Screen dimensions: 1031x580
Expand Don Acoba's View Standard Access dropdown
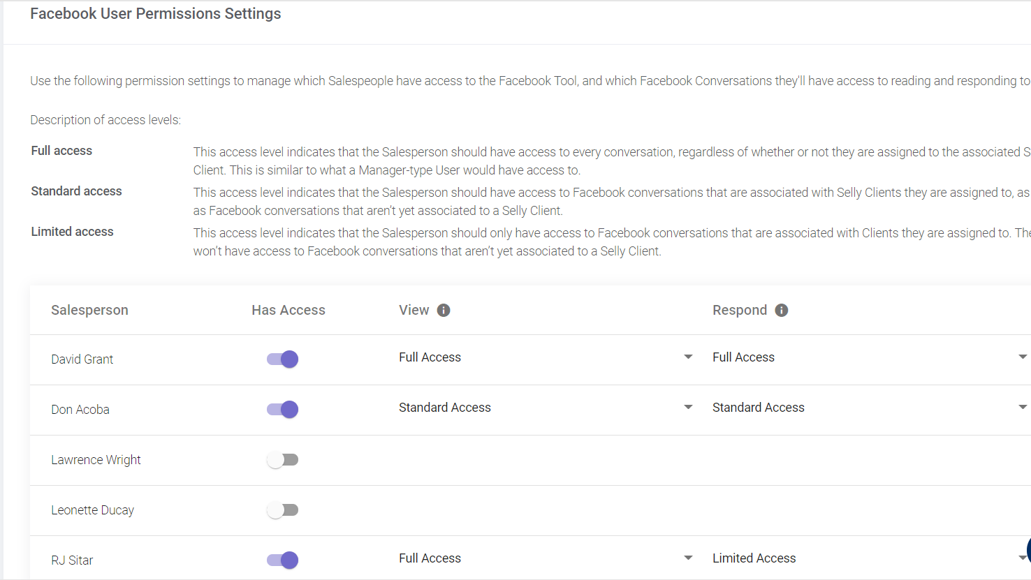point(546,408)
